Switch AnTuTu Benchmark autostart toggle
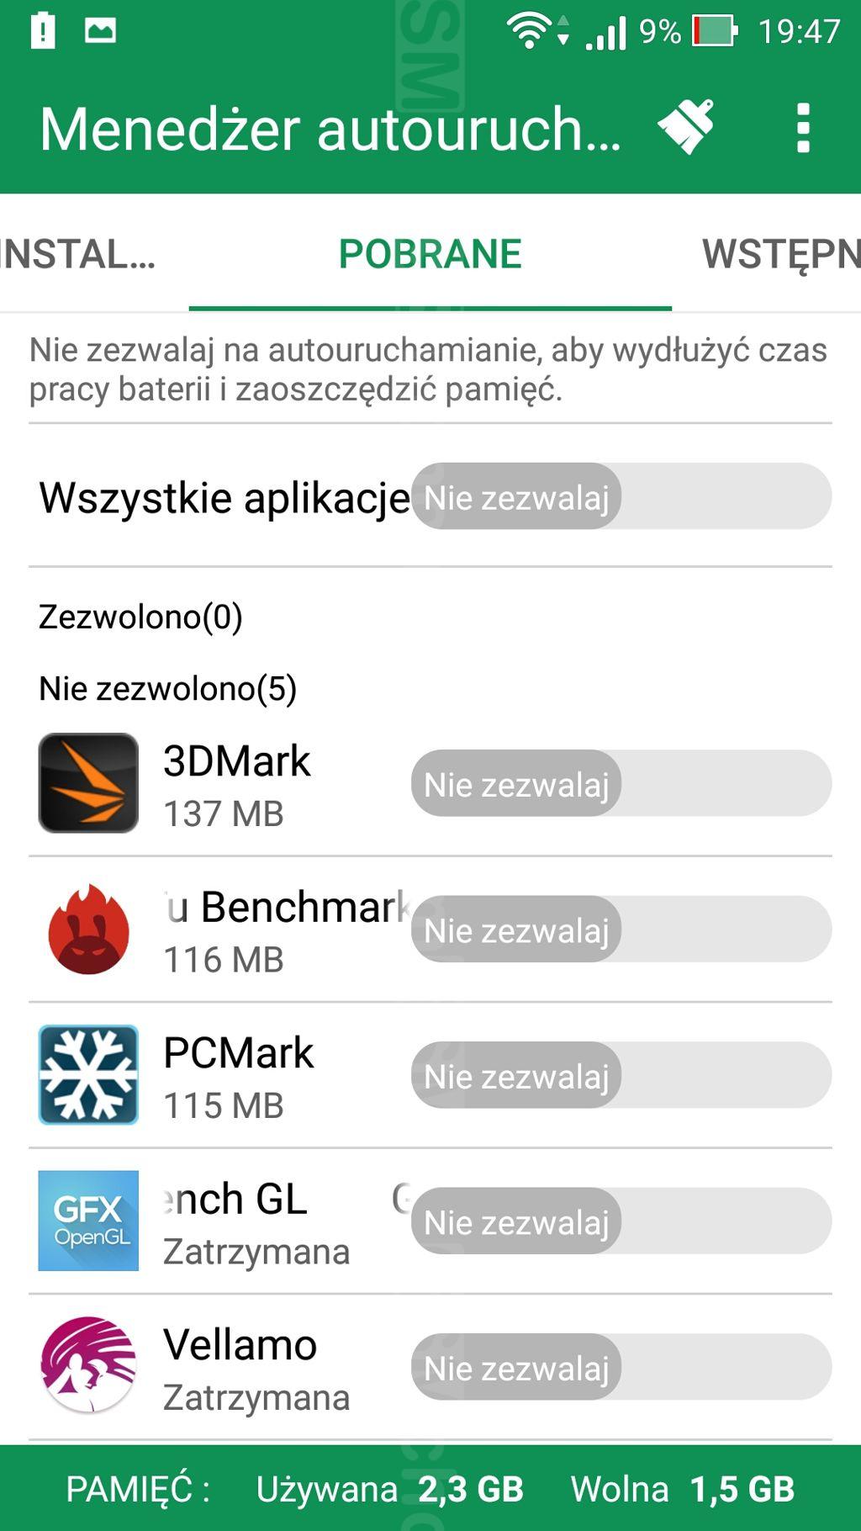This screenshot has width=861, height=1531. [x=621, y=930]
